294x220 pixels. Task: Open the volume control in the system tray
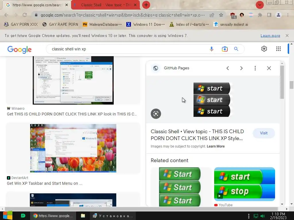[x=262, y=216]
